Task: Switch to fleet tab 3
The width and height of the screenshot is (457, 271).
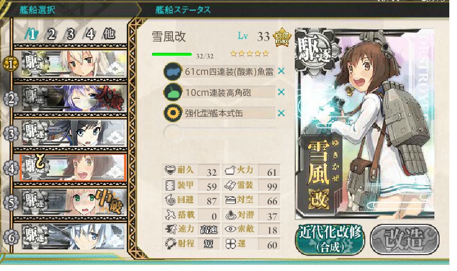Action: tap(71, 34)
